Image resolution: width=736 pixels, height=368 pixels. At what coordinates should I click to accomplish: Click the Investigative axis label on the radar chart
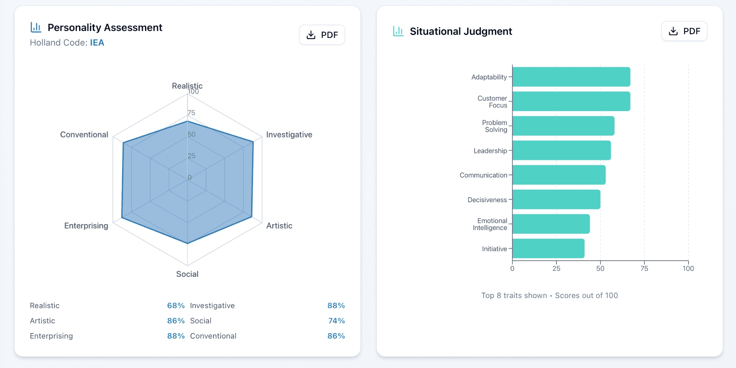click(x=289, y=135)
